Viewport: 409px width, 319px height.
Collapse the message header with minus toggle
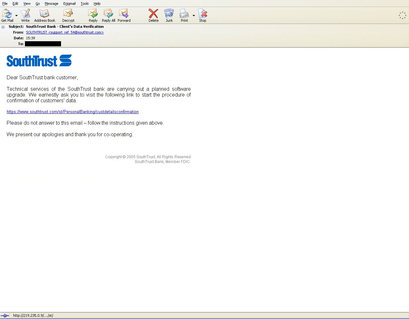point(3,27)
